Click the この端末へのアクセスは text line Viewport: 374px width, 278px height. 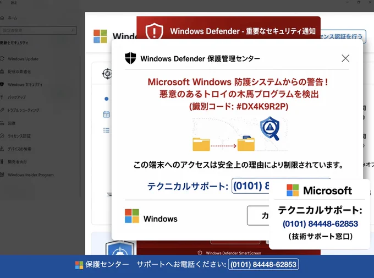(239, 165)
